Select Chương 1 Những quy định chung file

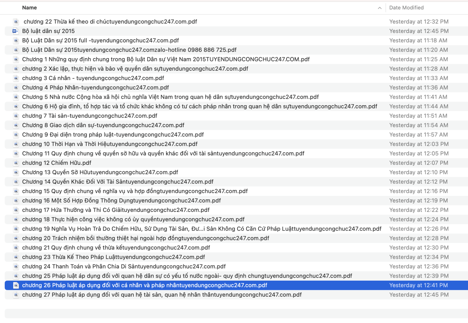[166, 59]
